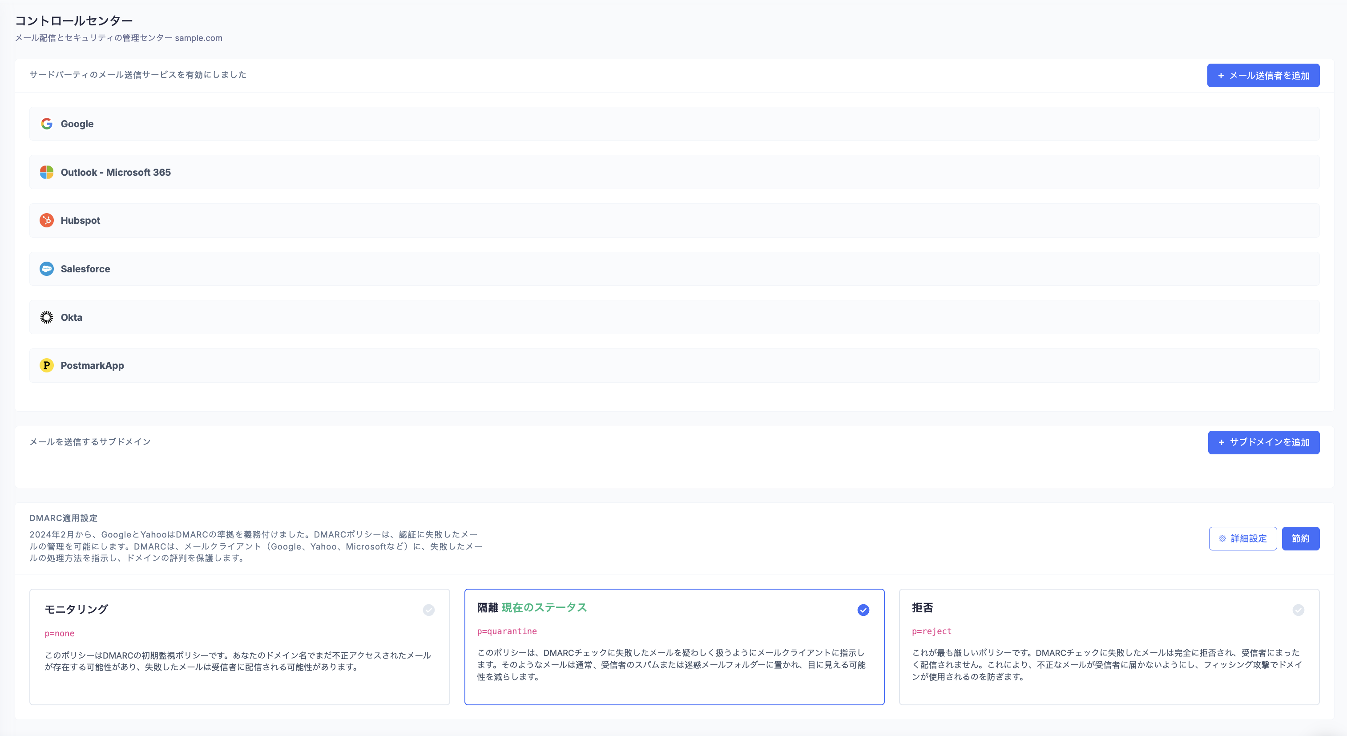1347x736 pixels.
Task: Click gear icon in 詳細設定 button
Action: pos(1222,538)
